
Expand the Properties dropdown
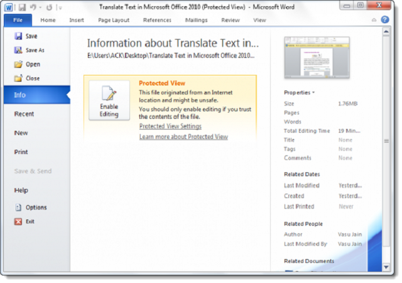coord(299,92)
